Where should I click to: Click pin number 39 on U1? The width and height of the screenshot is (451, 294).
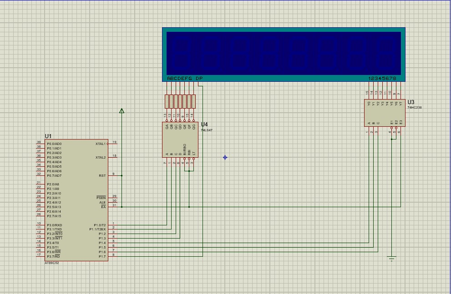[x=39, y=142]
